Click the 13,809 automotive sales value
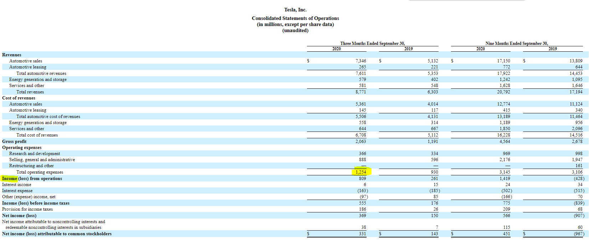 point(576,61)
